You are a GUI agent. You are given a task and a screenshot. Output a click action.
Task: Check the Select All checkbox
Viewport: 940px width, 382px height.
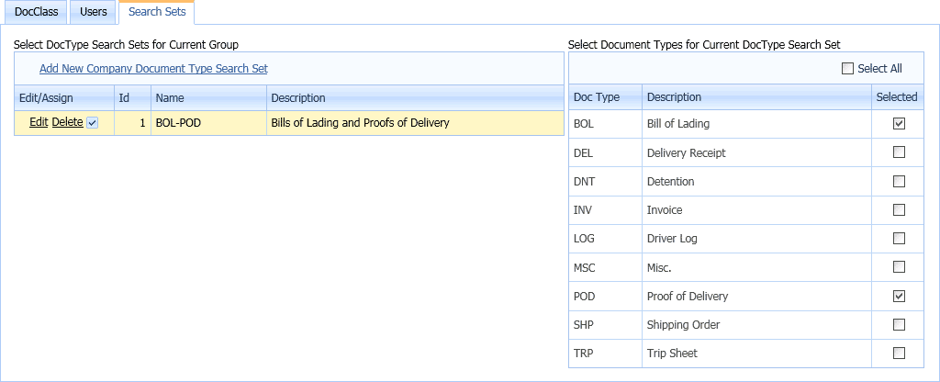847,68
